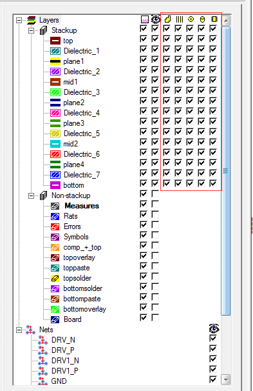Enable eye-column checkbox for Board layer

pos(155,318)
